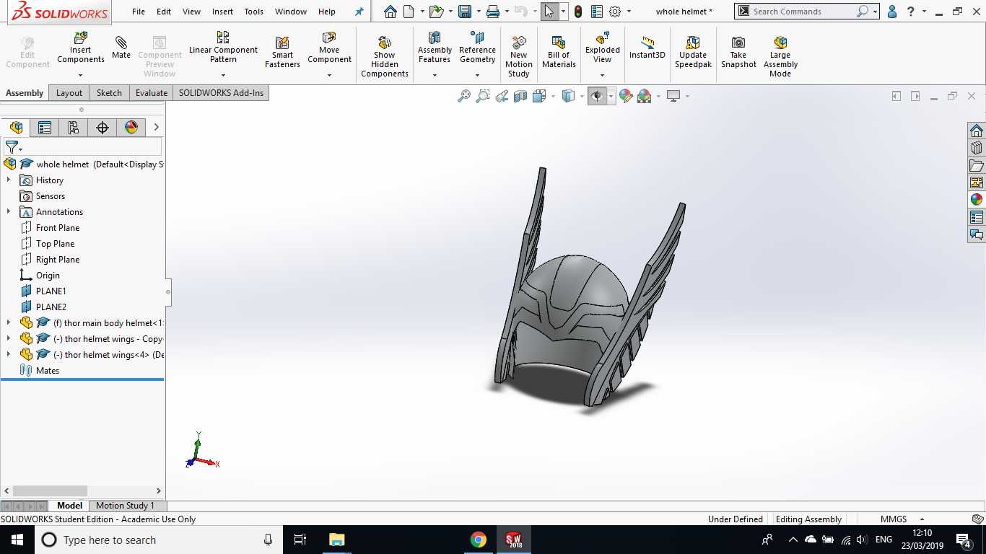Image resolution: width=986 pixels, height=554 pixels.
Task: Click the Print icon
Action: [x=493, y=12]
